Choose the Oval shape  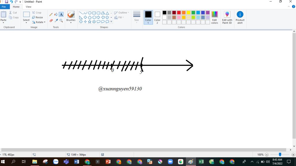point(90,13)
